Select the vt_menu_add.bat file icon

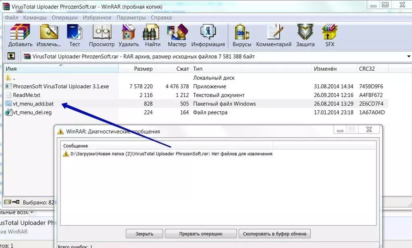[x=8, y=104]
